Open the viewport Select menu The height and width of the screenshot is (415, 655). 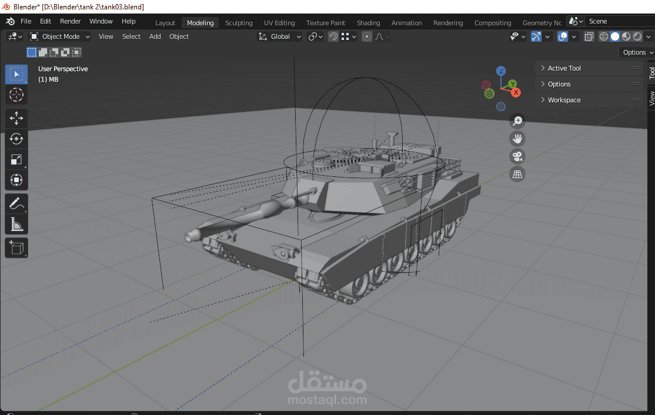131,37
